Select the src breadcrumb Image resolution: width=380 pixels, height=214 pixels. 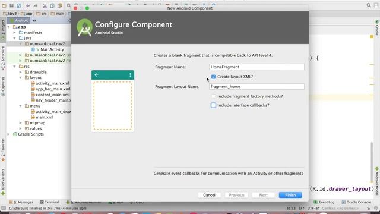pos(41,14)
